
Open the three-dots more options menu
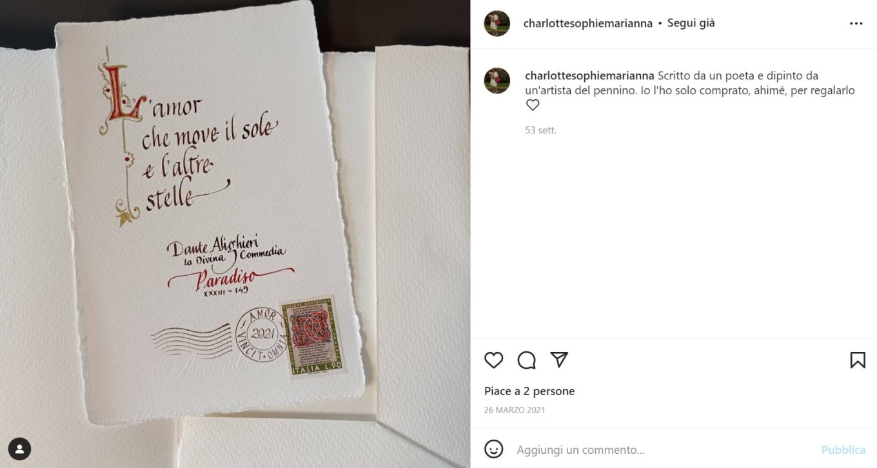[856, 24]
